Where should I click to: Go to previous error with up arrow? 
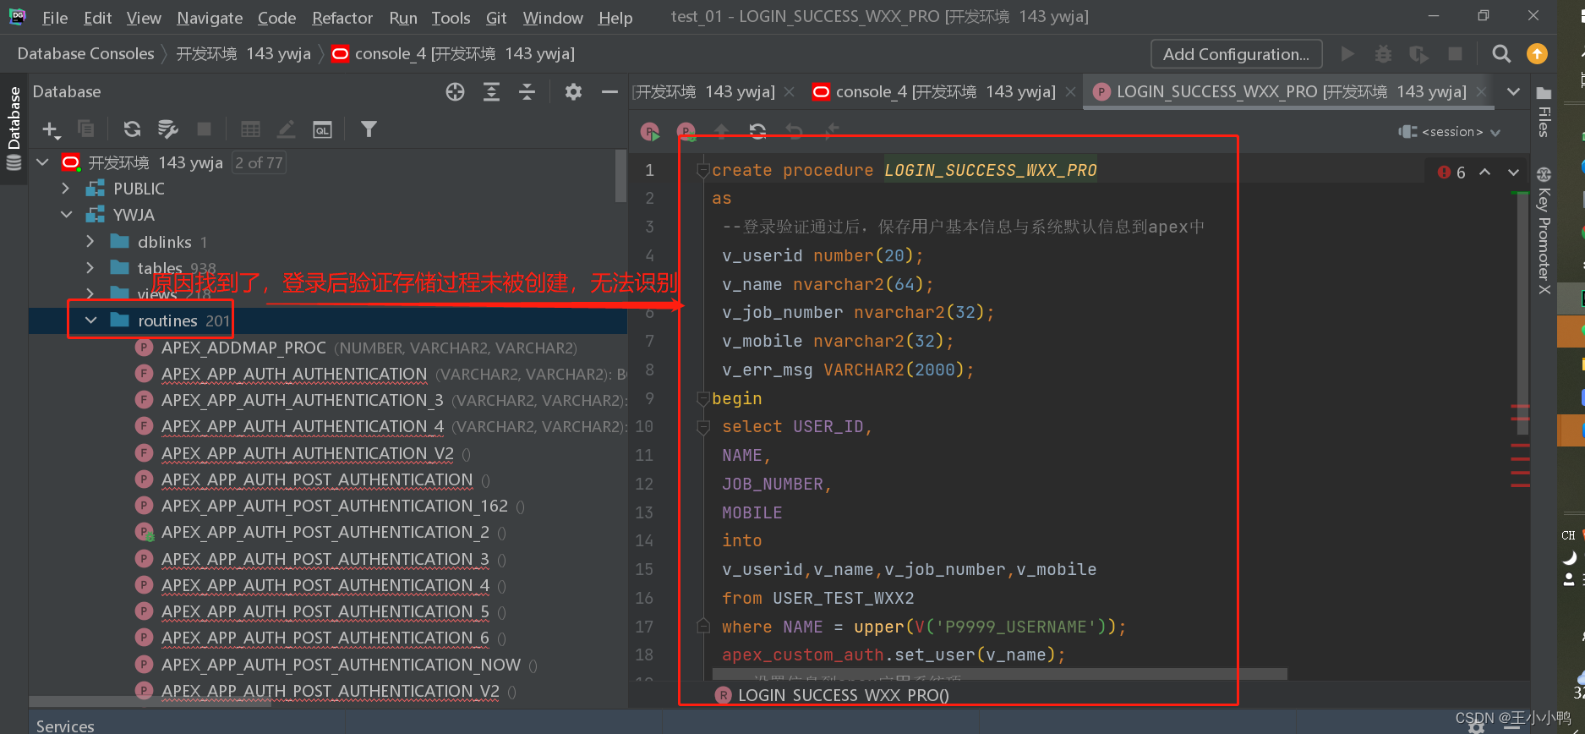1485,172
